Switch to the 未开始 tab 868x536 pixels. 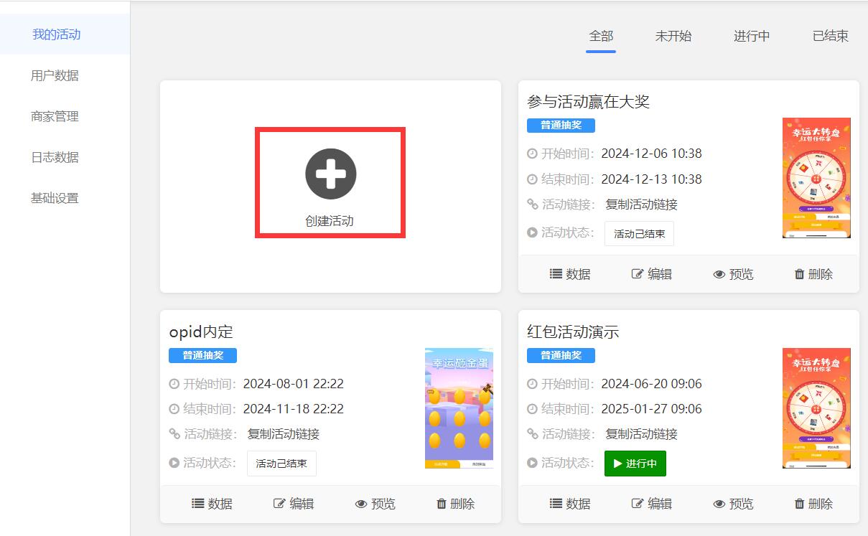(673, 36)
